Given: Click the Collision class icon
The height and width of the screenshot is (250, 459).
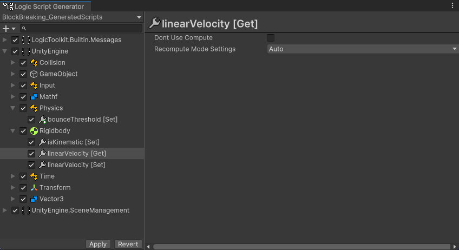Looking at the screenshot, I should [x=34, y=63].
